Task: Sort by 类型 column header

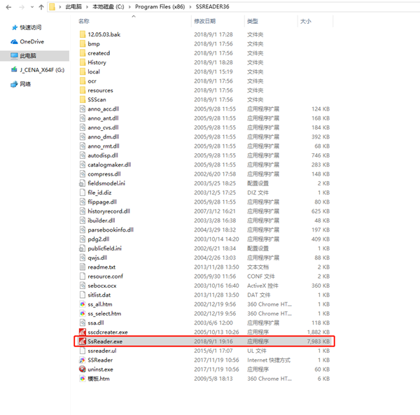Action: [252, 21]
